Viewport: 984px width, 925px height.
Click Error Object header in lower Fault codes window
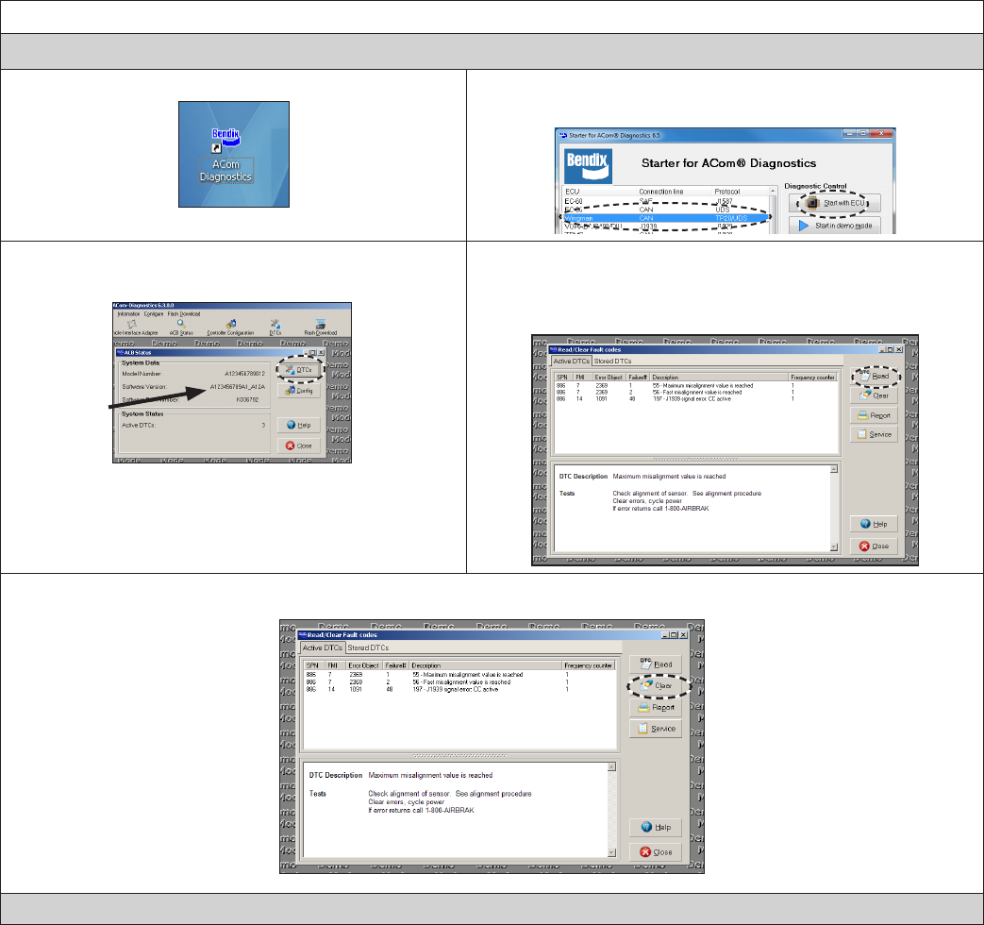[363, 665]
